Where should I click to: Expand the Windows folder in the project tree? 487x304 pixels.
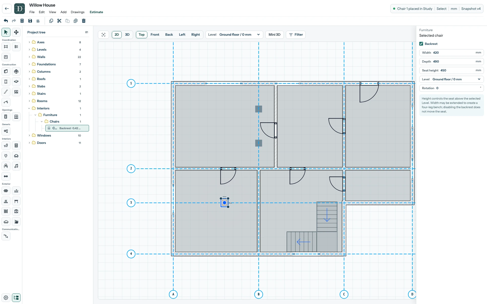point(29,136)
